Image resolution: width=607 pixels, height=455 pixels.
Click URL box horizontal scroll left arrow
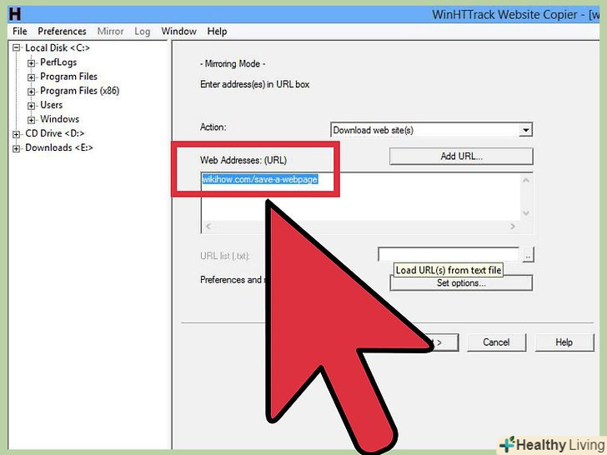point(208,227)
